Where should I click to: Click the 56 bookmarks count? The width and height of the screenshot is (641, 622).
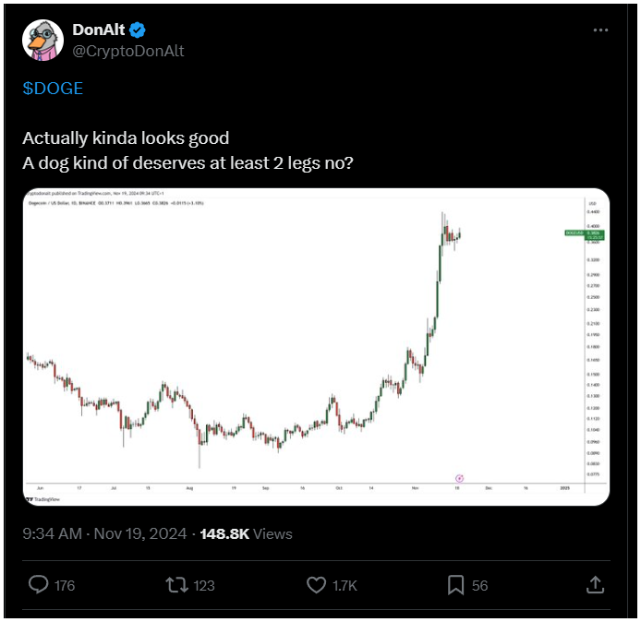coord(480,586)
